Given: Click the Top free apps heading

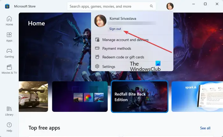Looking at the screenshot, I should pos(44,128).
